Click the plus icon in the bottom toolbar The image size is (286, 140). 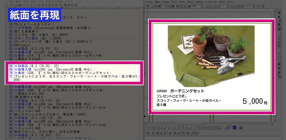tap(148, 133)
